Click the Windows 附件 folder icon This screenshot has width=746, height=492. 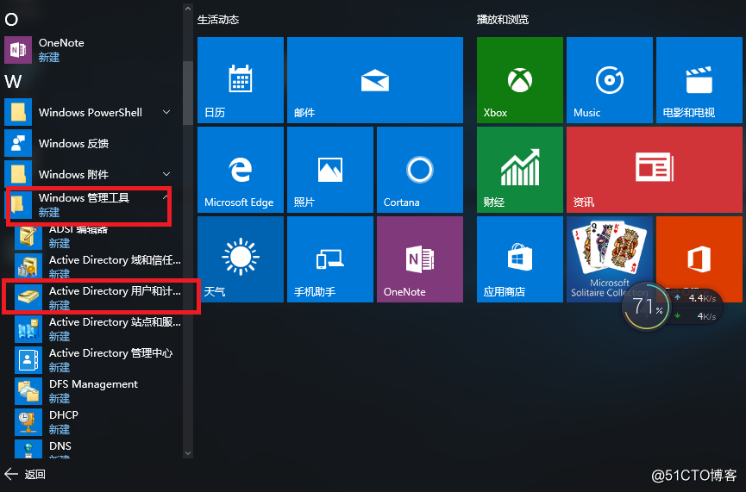point(18,174)
